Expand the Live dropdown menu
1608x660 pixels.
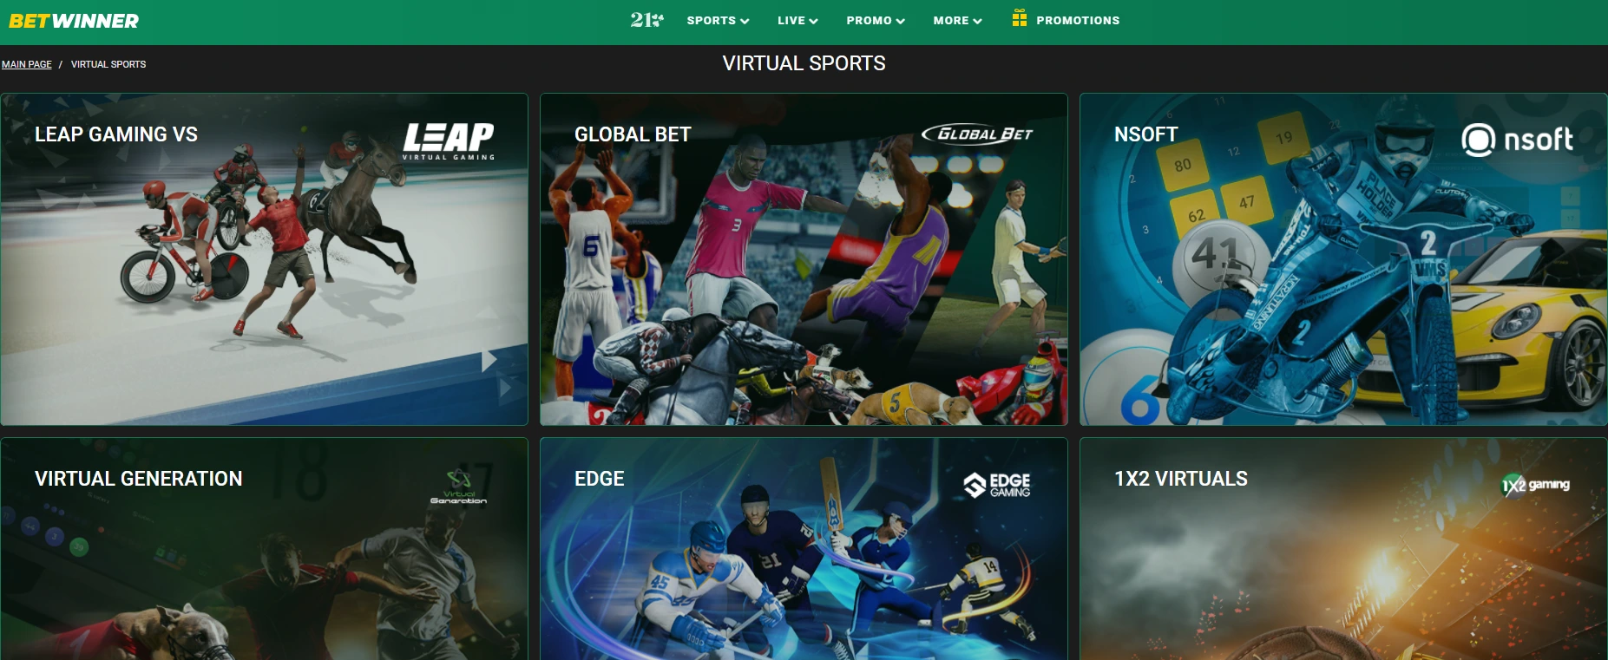(797, 20)
